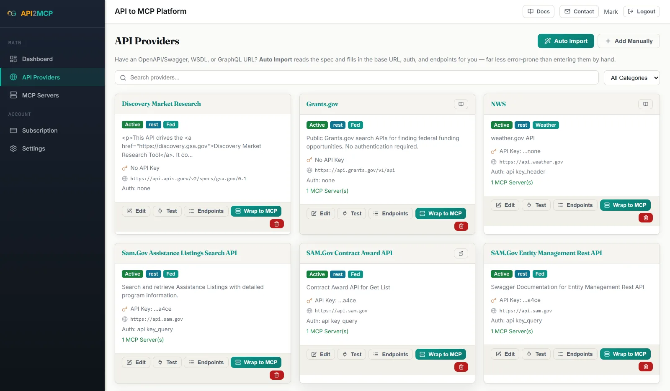
Task: Test the Grants.gov provider
Action: (x=352, y=214)
